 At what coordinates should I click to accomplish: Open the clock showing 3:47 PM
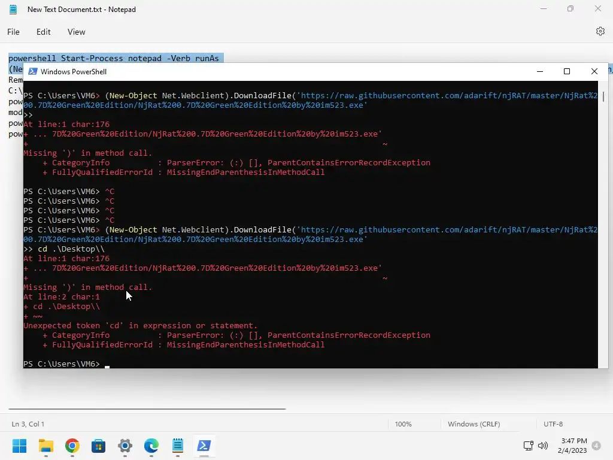(572, 446)
